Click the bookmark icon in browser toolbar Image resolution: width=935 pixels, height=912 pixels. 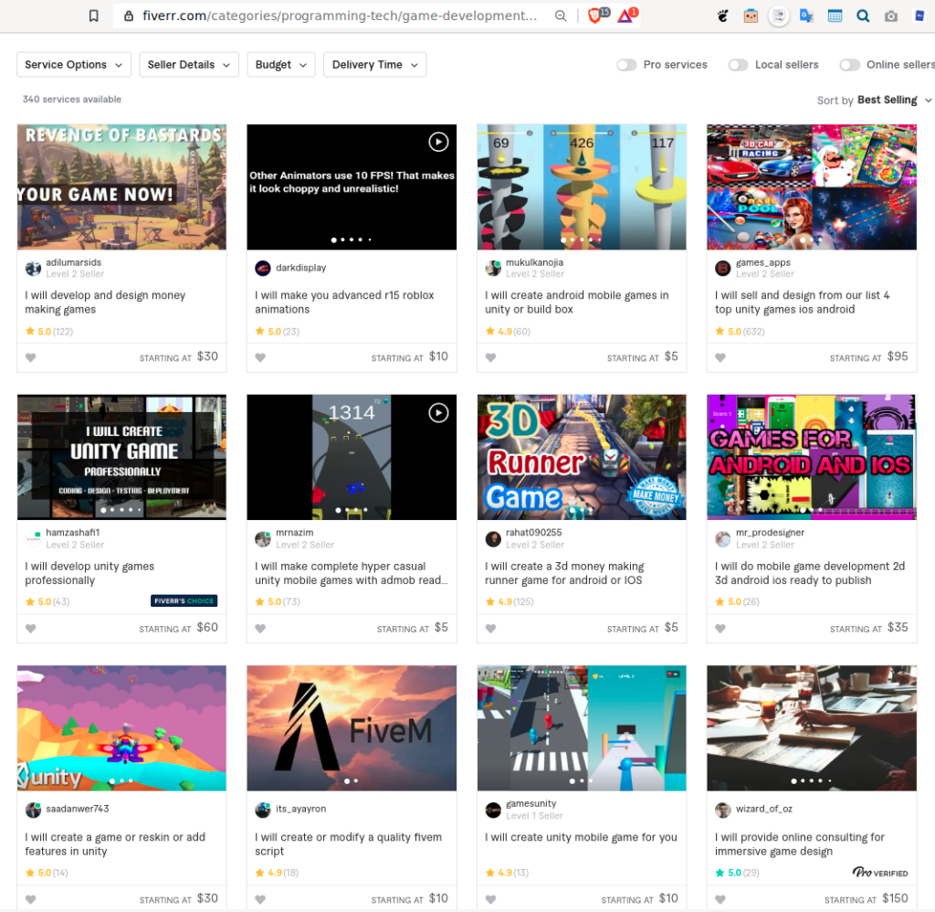93,16
